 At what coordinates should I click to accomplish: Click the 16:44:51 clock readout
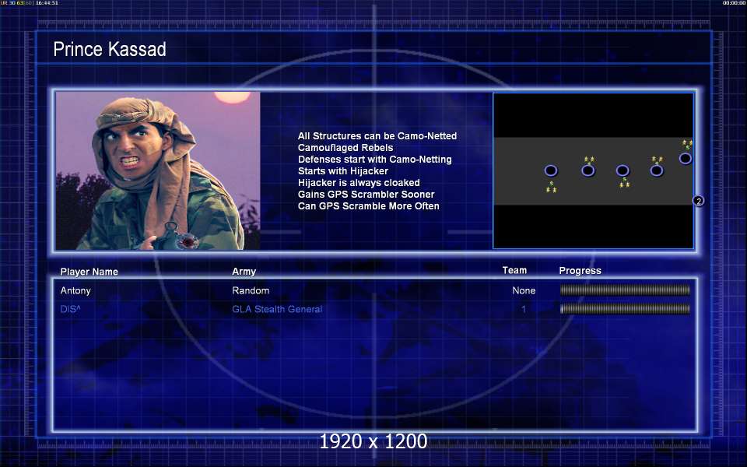[47, 3]
